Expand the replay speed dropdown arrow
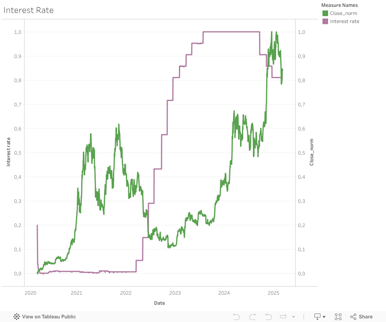 294,317
